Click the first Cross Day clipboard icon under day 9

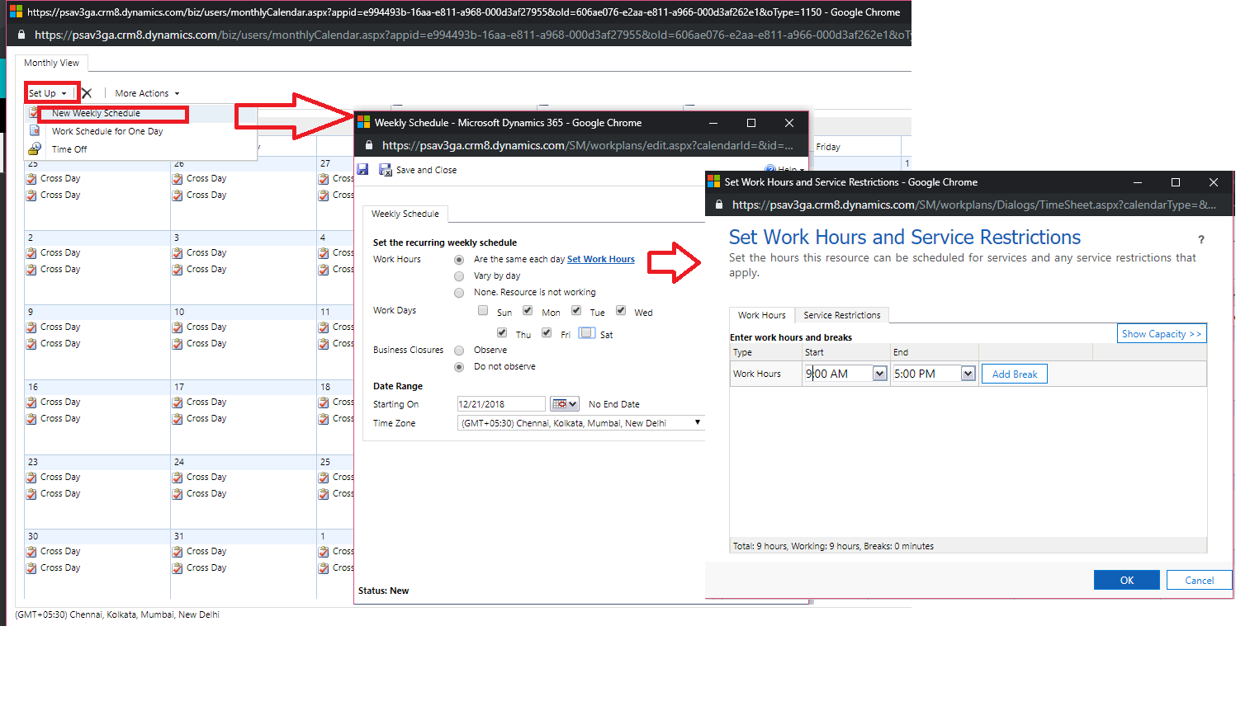click(x=31, y=327)
